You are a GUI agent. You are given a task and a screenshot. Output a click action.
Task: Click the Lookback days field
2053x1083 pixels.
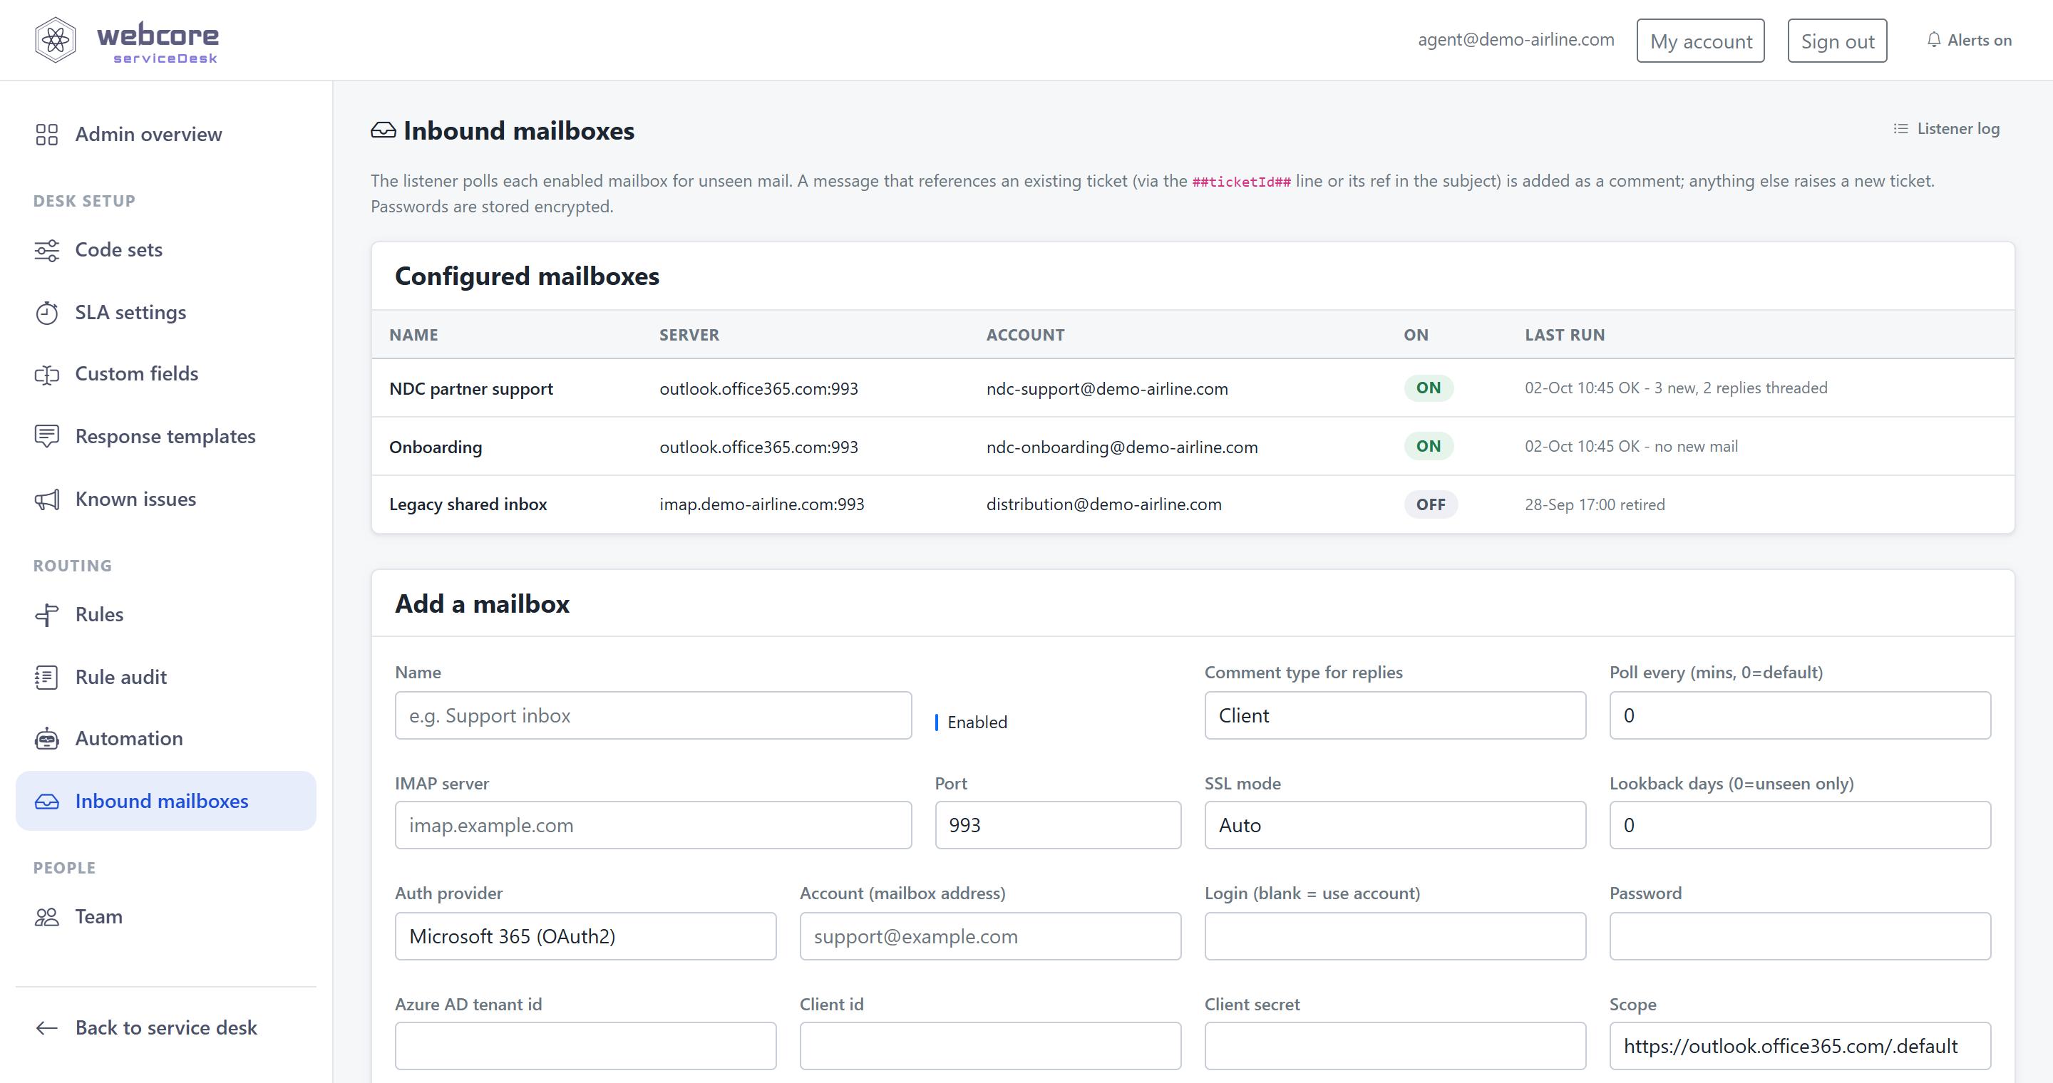coord(1799,825)
